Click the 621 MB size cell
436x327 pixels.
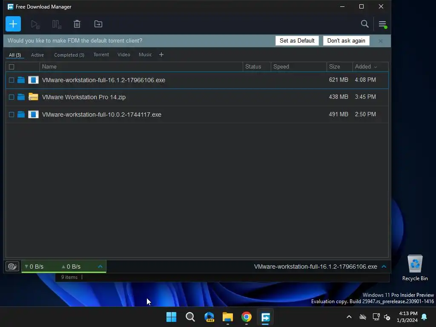pos(338,80)
